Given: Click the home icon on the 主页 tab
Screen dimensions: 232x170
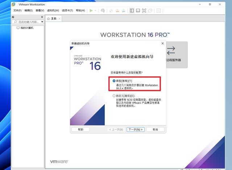Looking at the screenshot, I should point(48,19).
